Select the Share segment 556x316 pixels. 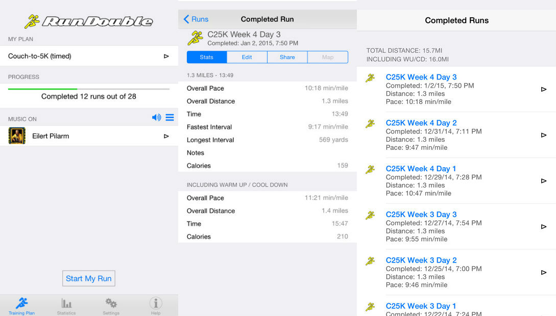[x=287, y=57]
